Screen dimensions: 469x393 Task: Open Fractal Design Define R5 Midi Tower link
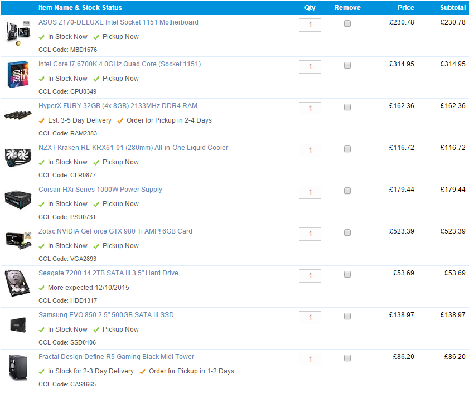(117, 357)
